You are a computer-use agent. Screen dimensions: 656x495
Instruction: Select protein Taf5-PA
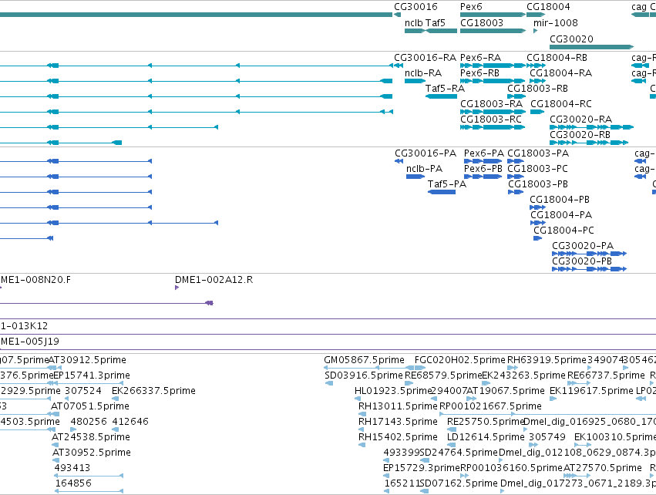tap(447, 184)
